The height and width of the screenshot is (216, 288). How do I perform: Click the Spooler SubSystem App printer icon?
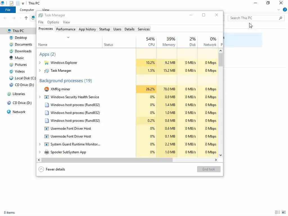pos(47,152)
